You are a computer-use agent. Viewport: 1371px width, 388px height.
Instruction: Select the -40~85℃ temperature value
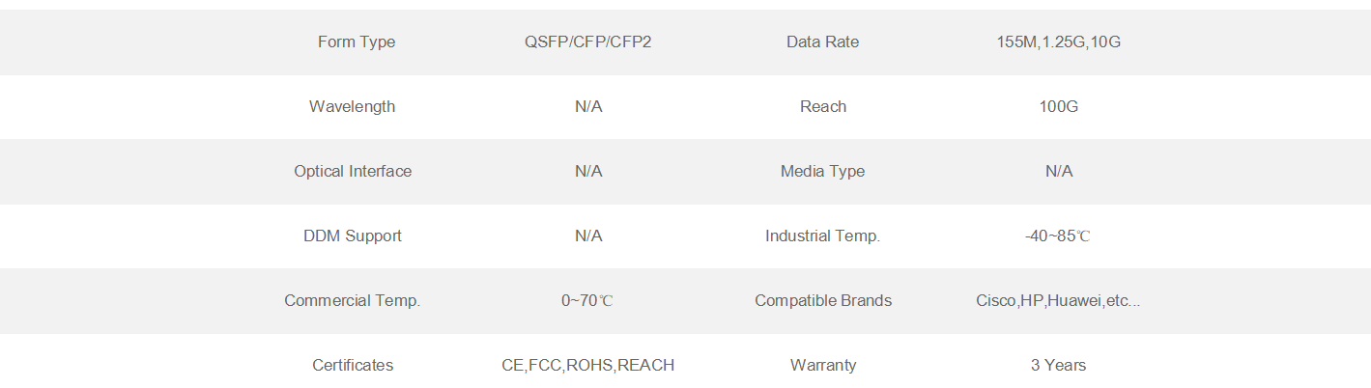[1058, 236]
